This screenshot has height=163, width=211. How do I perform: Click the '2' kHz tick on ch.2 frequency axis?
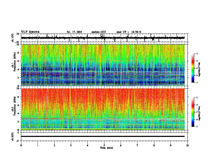click(x=19, y=122)
